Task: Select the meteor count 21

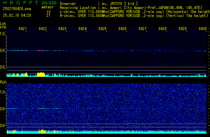Action: coord(48,15)
